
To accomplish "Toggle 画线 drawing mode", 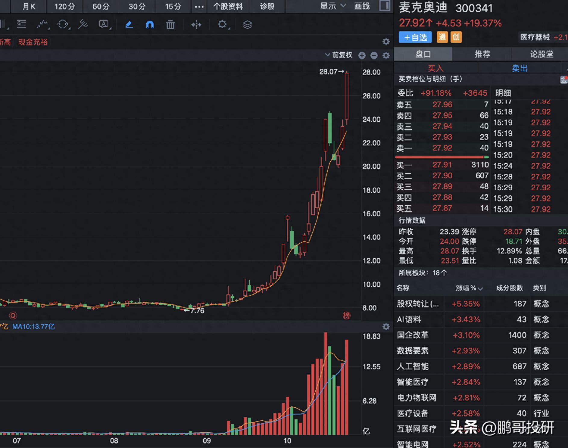I will coord(362,6).
